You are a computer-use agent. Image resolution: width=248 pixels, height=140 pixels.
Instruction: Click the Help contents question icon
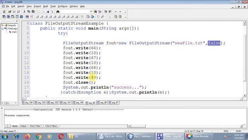click(x=115, y=17)
